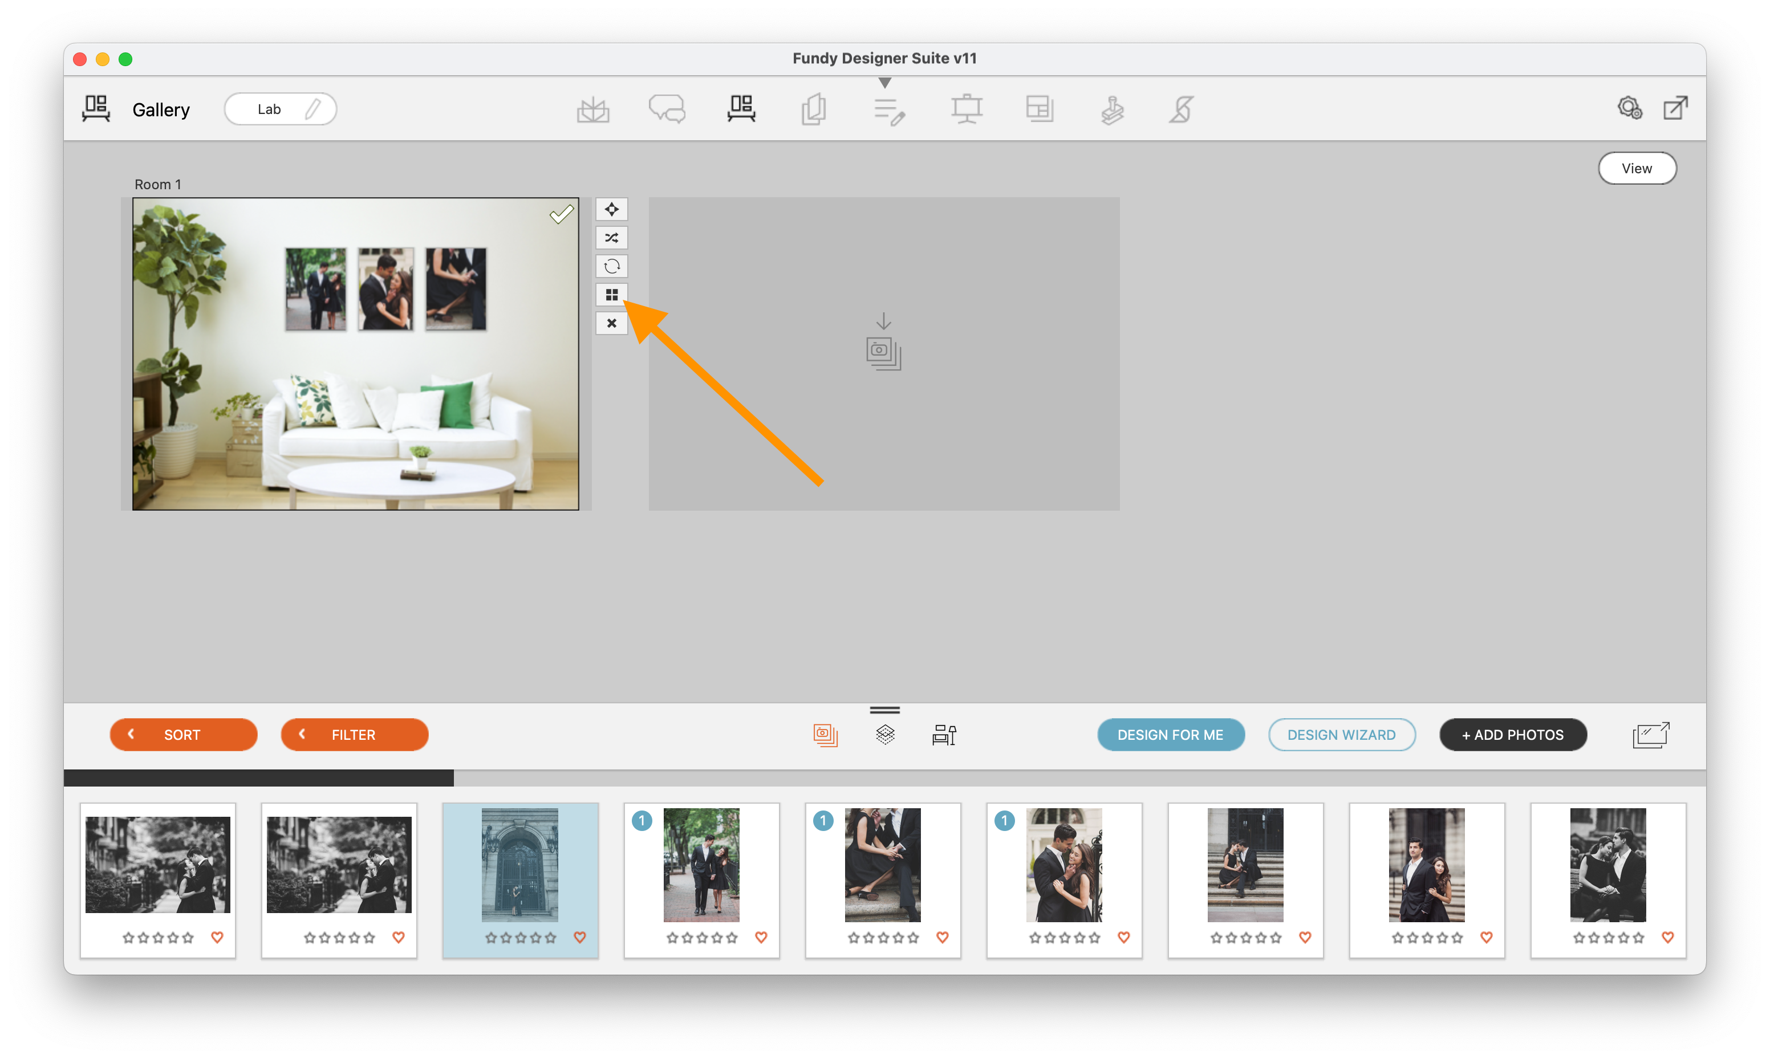This screenshot has height=1059, width=1770.
Task: Open the layout blocks toolbar icon
Action: pos(1040,109)
